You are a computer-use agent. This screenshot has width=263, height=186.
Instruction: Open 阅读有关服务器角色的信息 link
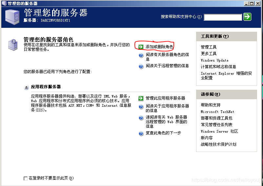click(x=167, y=57)
